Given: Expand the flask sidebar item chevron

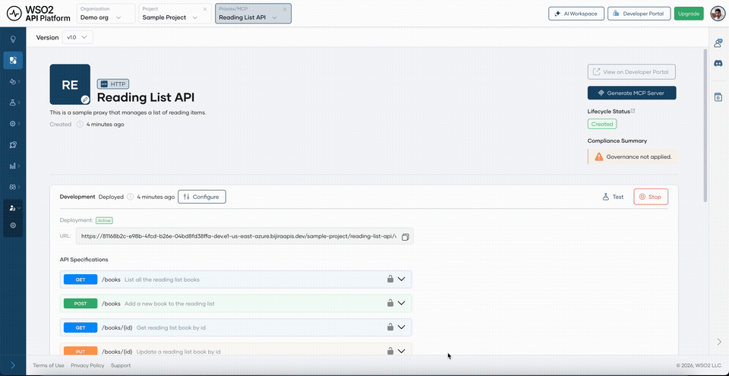Looking at the screenshot, I should [19, 103].
